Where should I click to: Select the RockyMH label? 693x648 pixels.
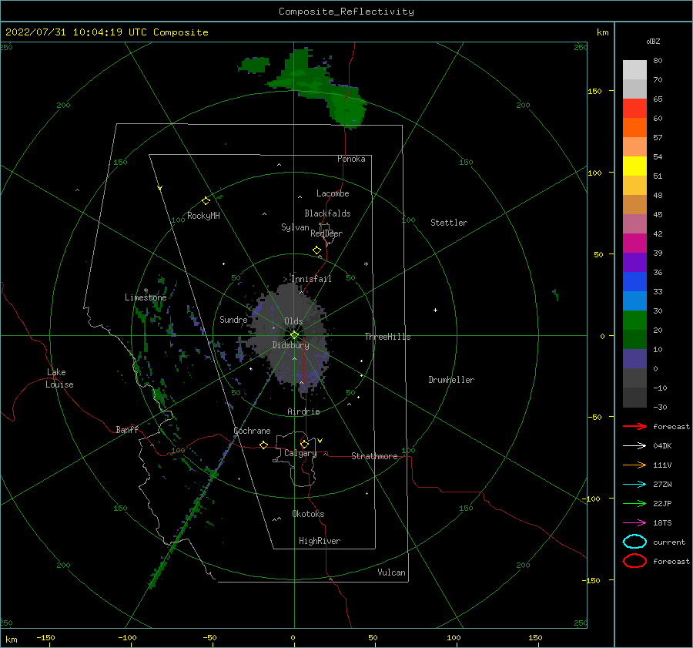tap(203, 216)
